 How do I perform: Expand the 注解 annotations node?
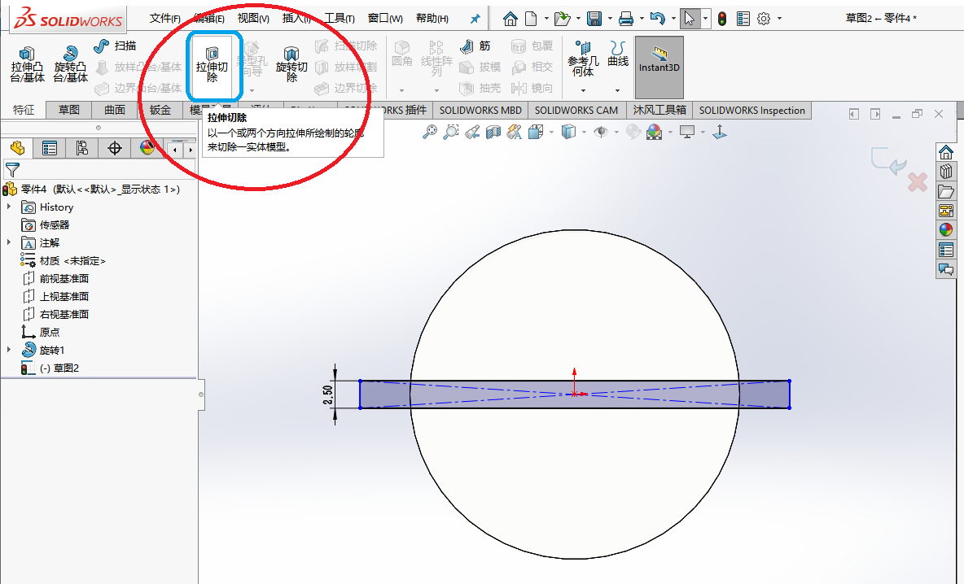point(9,242)
